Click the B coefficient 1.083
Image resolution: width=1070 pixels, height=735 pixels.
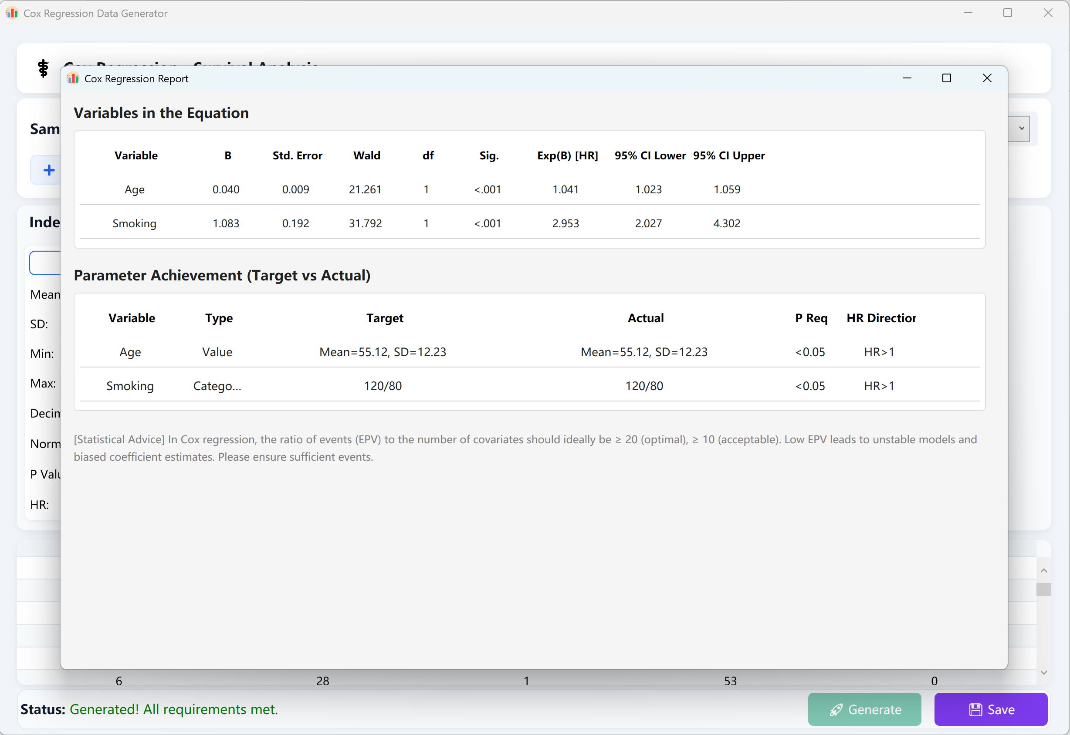(x=226, y=223)
